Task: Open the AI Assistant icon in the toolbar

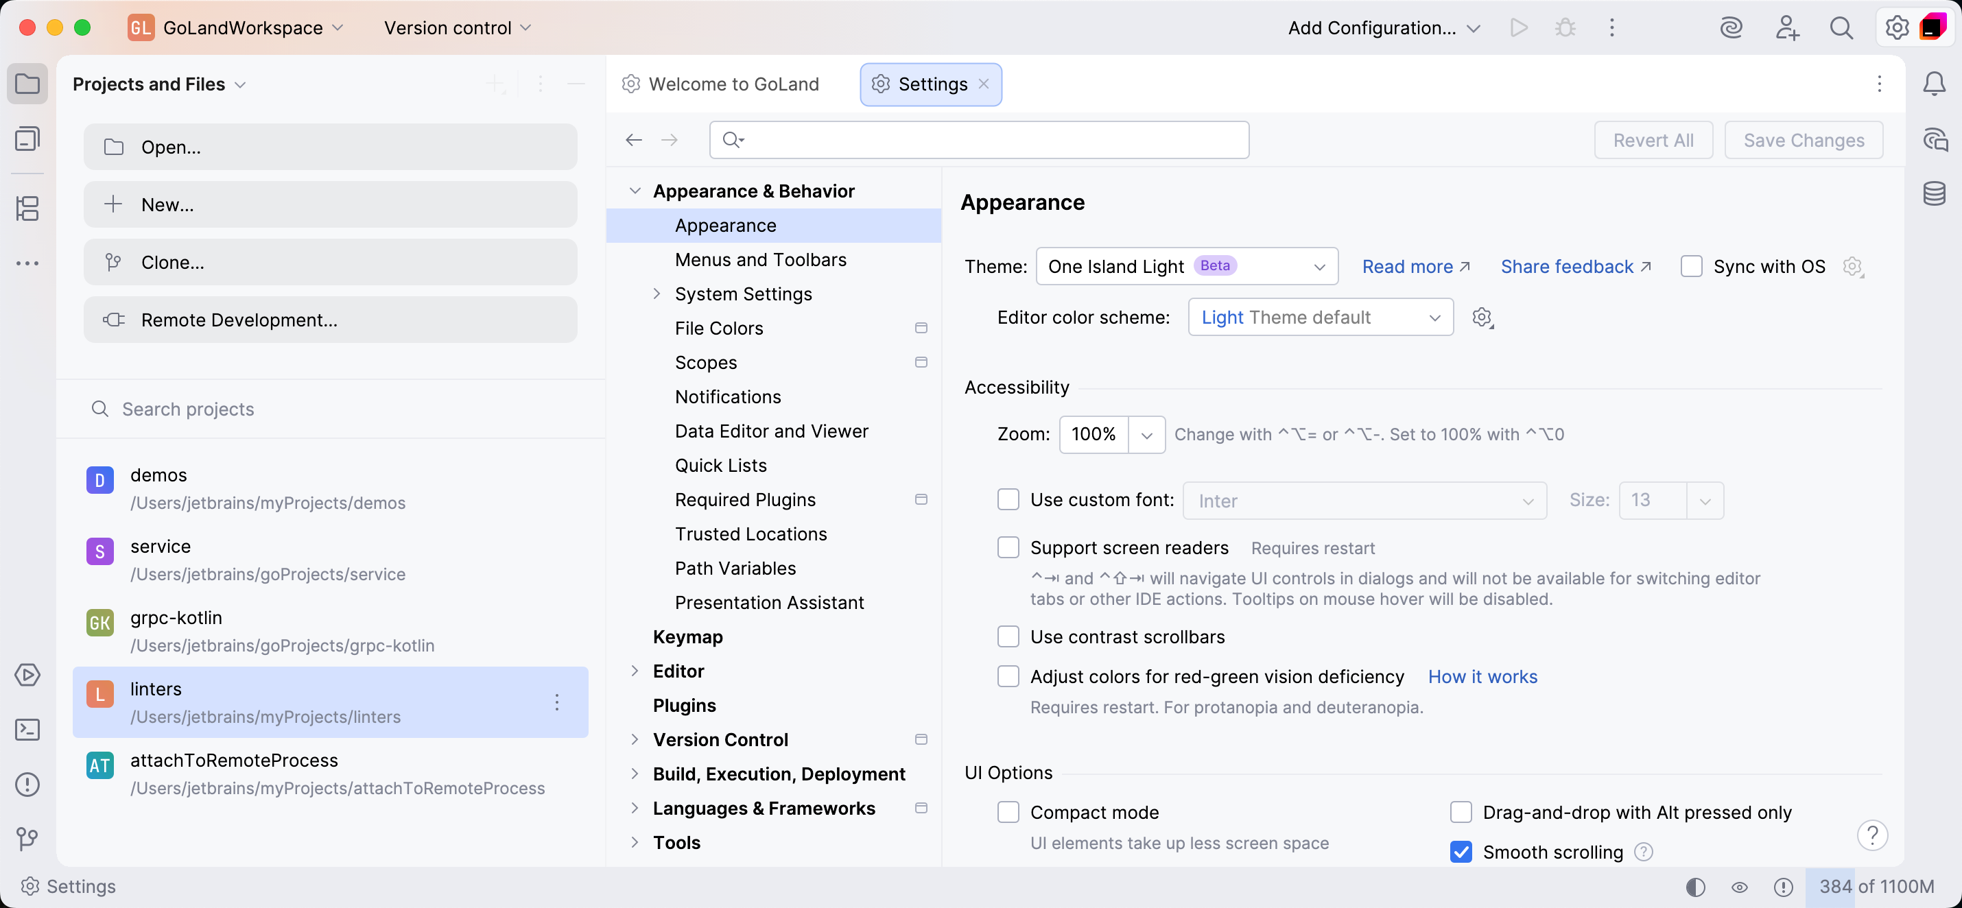Action: click(1732, 27)
